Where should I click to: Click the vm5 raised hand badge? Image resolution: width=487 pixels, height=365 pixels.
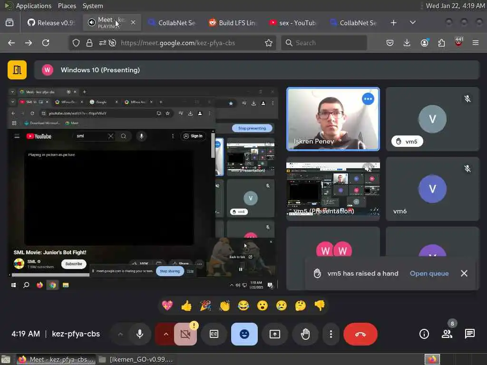pyautogui.click(x=407, y=142)
